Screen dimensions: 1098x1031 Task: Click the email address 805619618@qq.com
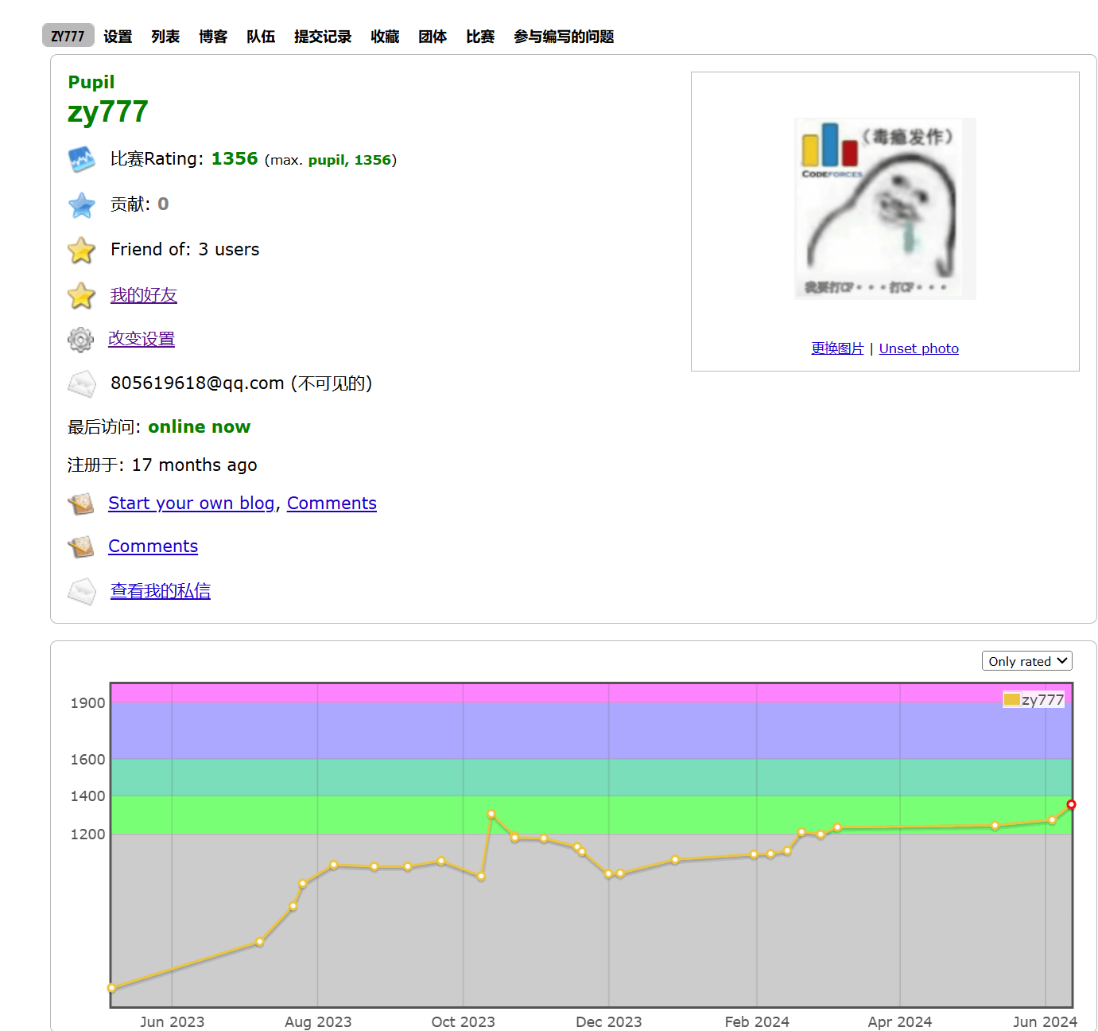pos(197,383)
